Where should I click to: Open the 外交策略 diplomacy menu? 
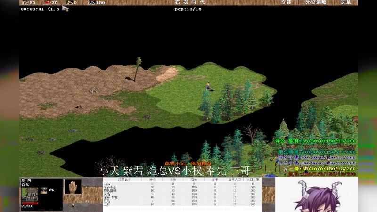[x=316, y=2]
